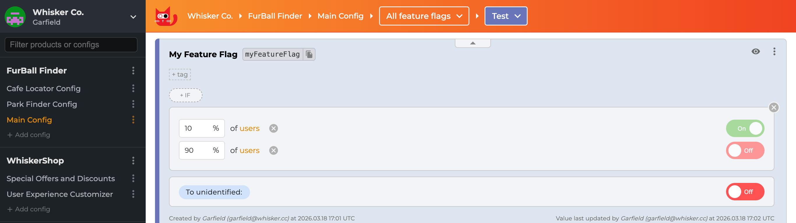Copy the myFeatureFlag key to clipboard
The image size is (796, 223).
(309, 54)
